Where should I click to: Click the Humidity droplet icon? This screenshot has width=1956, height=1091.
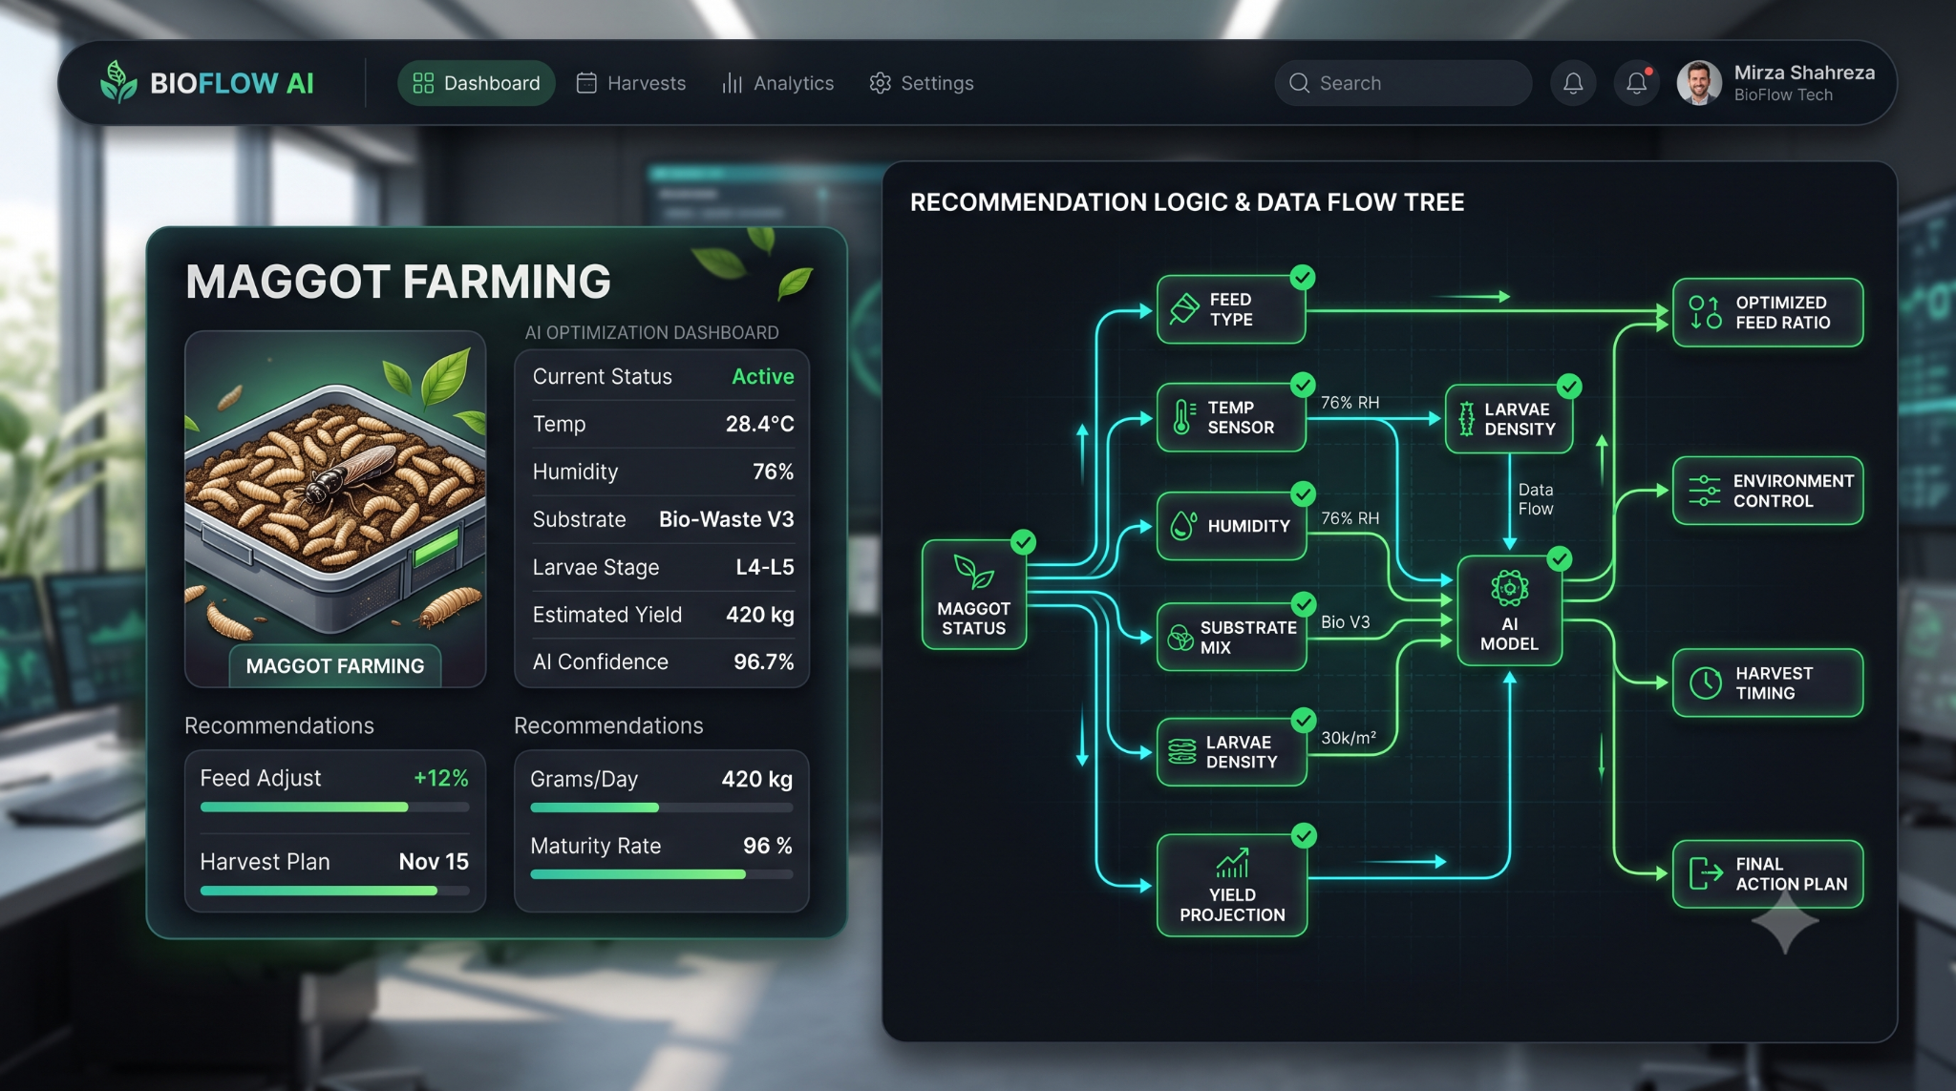[1183, 525]
